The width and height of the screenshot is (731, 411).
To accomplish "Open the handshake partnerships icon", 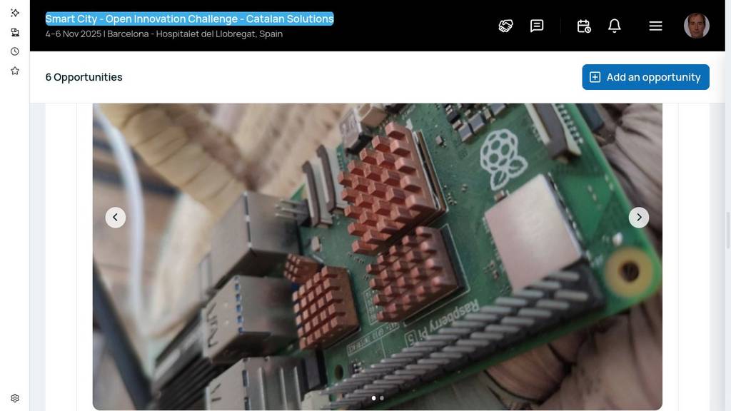I will click(x=505, y=26).
